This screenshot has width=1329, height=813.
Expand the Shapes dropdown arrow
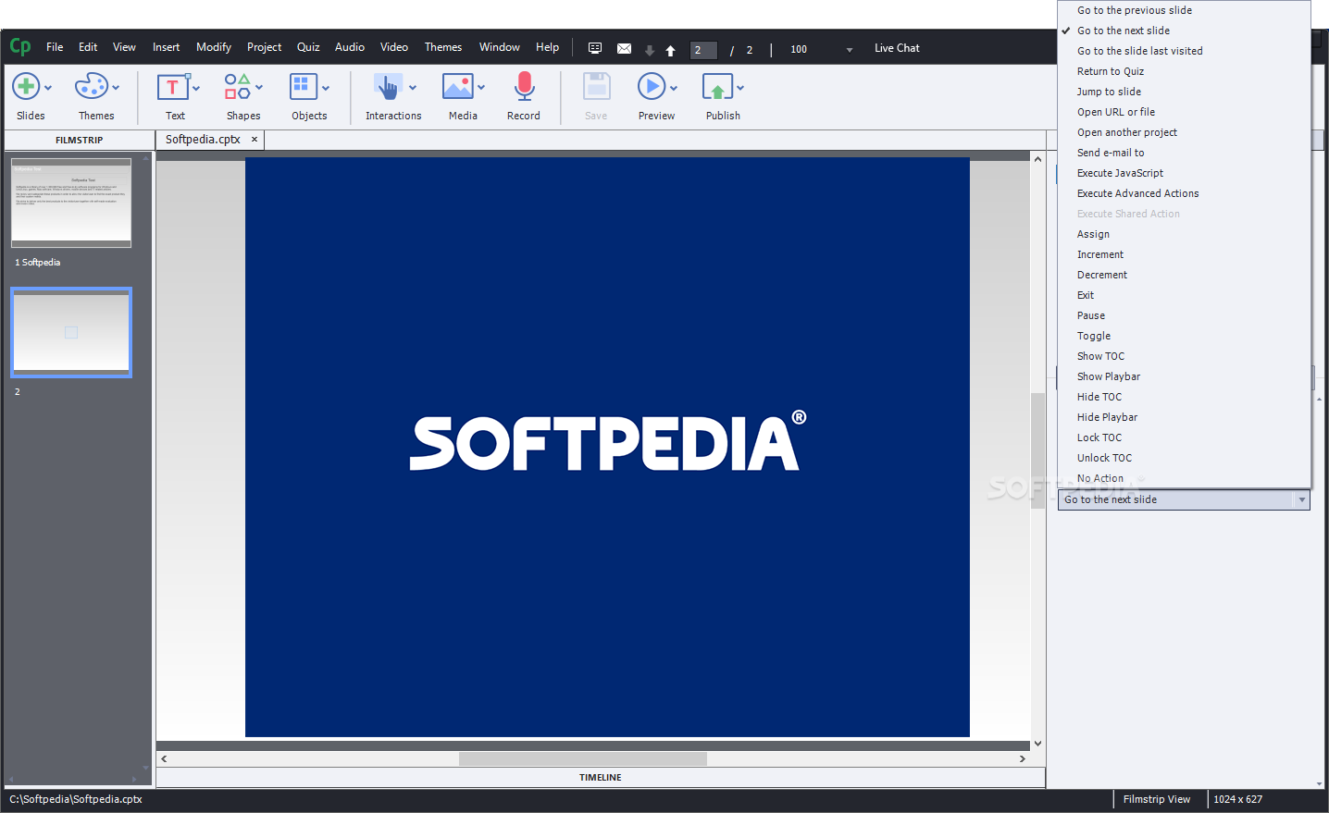(259, 88)
